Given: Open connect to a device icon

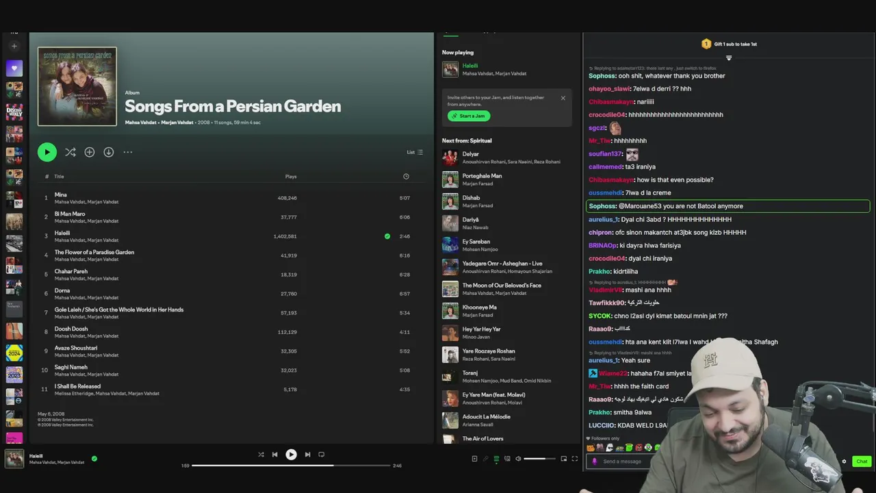Looking at the screenshot, I should (507, 459).
